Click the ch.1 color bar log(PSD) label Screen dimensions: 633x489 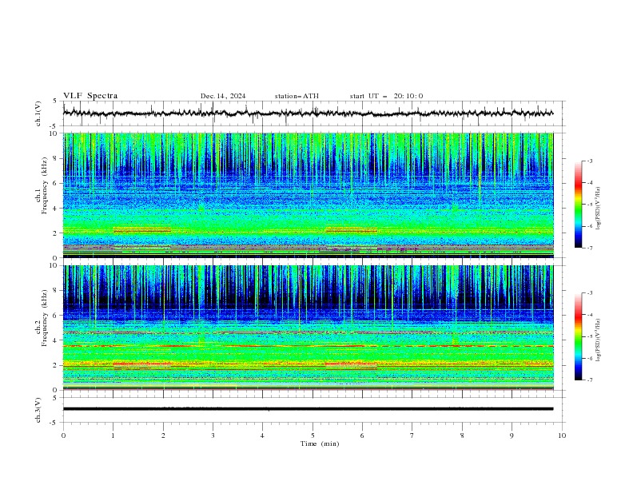599,209
